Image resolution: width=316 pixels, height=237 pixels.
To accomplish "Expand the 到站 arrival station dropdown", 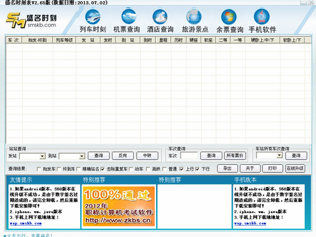I will click(x=82, y=156).
